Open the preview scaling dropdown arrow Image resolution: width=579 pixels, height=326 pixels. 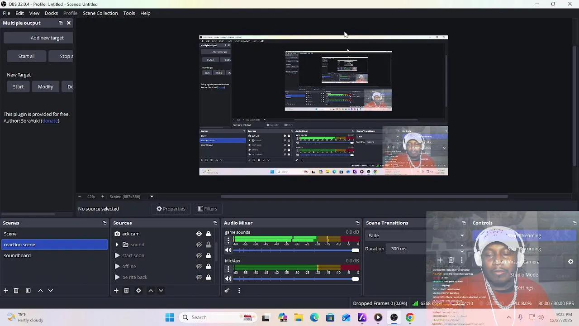tap(152, 197)
